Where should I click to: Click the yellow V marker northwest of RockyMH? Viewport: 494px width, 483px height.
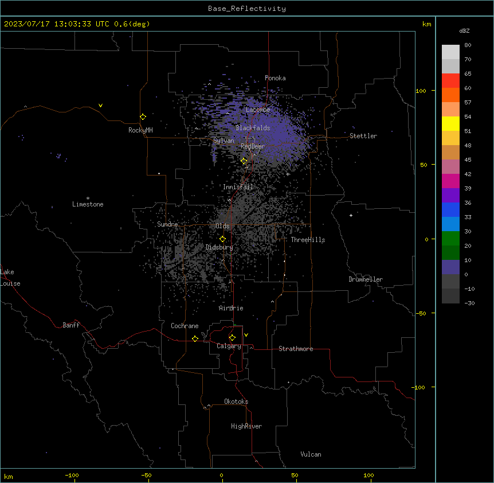tap(100, 106)
